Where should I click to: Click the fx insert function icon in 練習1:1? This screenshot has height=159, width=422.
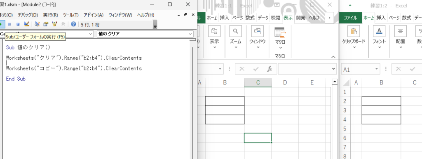tap(270, 69)
